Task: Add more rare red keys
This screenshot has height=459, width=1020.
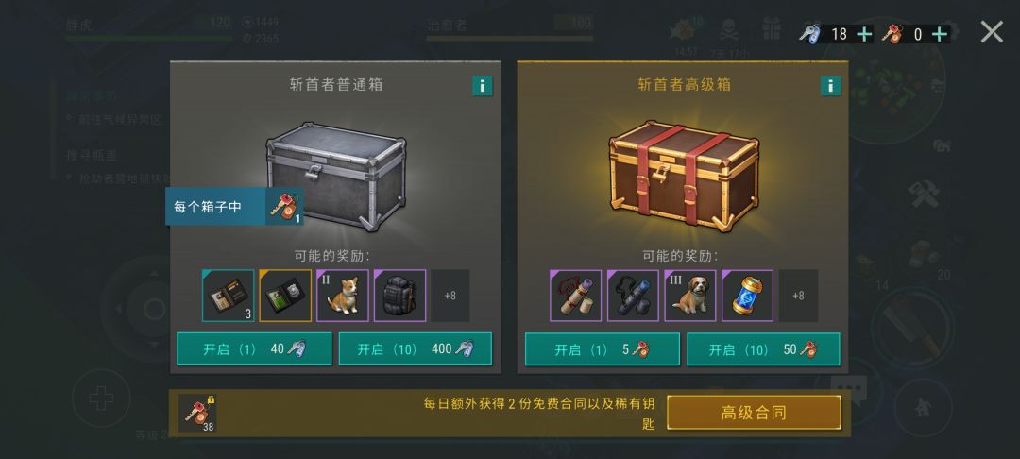Action: 939,34
